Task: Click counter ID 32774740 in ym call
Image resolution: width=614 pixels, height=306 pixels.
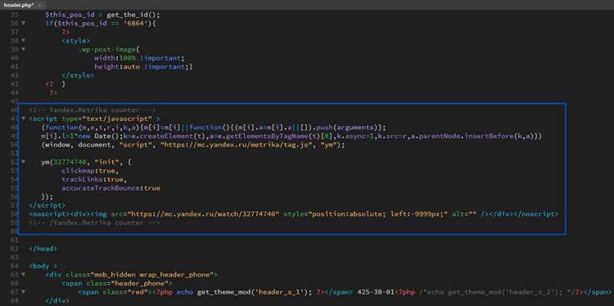Action: [70, 162]
